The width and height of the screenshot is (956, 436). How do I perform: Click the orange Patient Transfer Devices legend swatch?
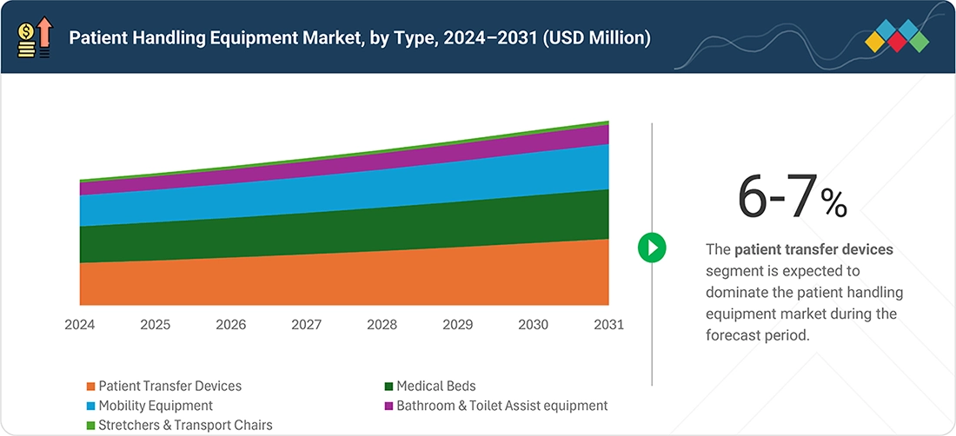[x=91, y=386]
